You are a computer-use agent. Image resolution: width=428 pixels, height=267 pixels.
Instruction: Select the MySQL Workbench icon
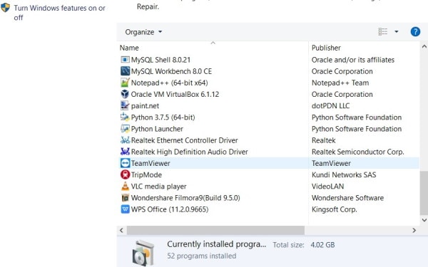(x=125, y=71)
